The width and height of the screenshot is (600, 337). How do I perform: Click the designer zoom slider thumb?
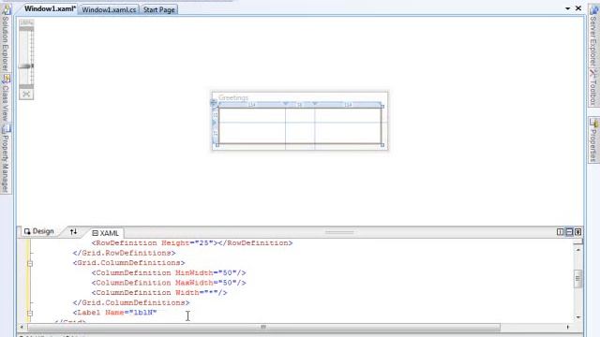26,66
